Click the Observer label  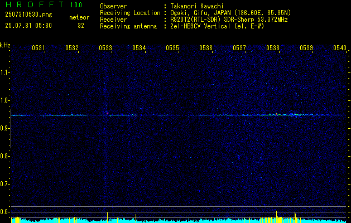point(113,6)
